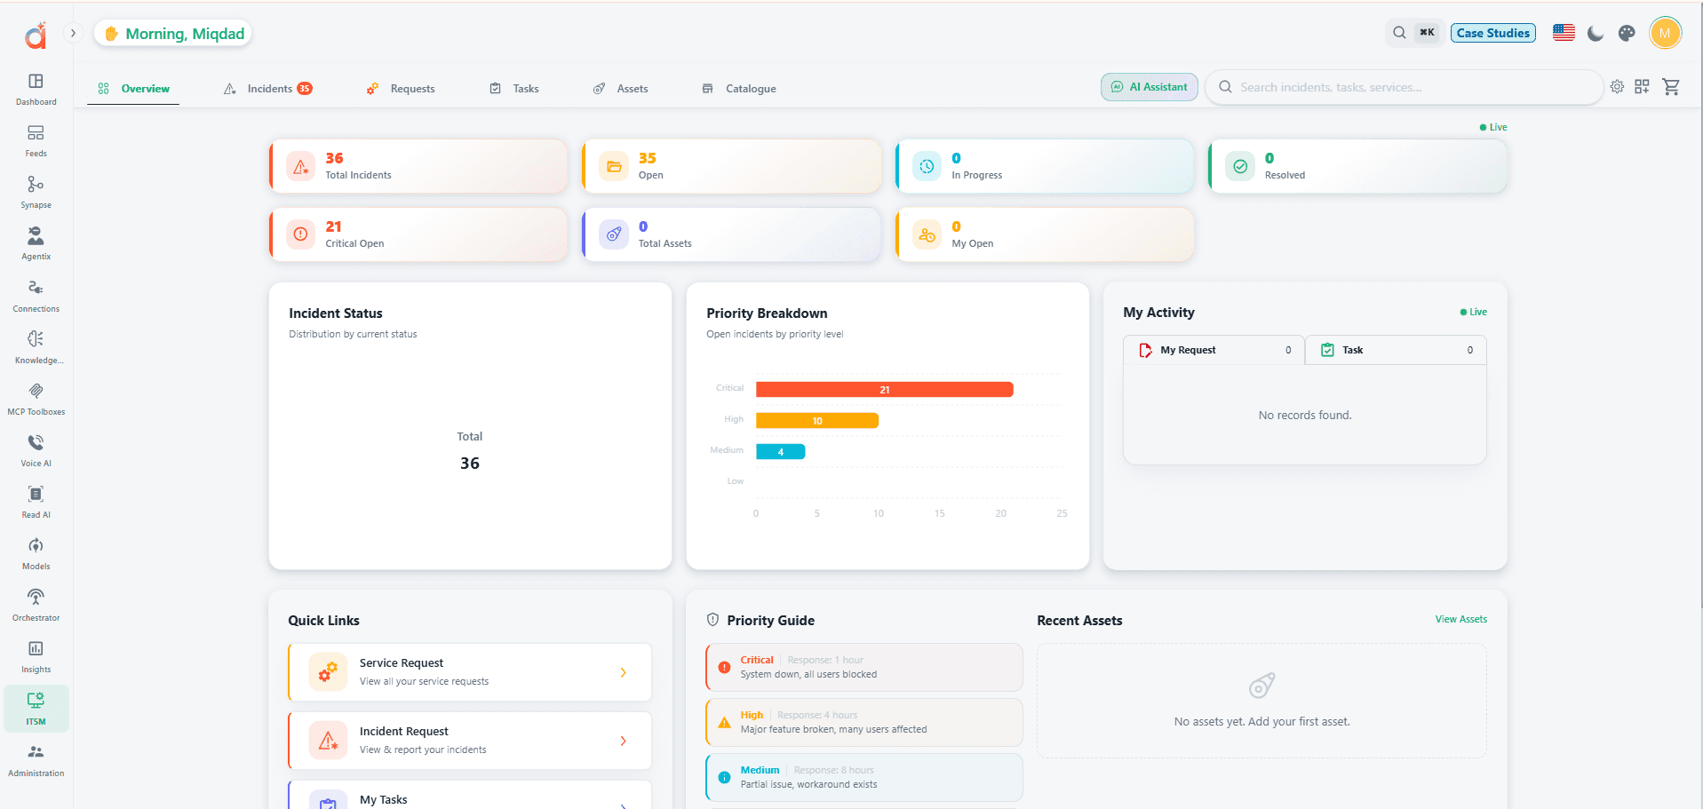Open Insights in the sidebar
Image resolution: width=1703 pixels, height=809 pixels.
pos(36,656)
